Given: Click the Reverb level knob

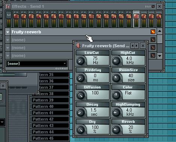Looking at the screenshot, I should (116, 130).
